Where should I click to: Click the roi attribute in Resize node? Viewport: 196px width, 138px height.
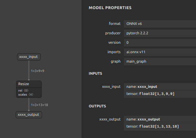pos(23,91)
